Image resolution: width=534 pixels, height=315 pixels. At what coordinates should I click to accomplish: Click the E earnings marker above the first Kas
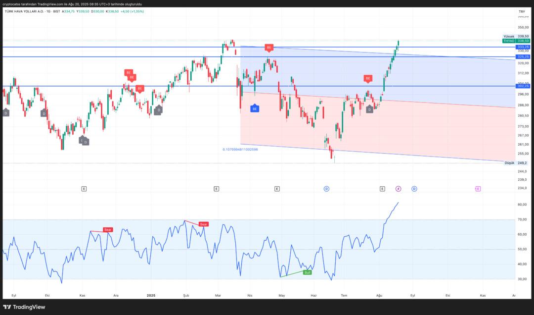click(84, 189)
